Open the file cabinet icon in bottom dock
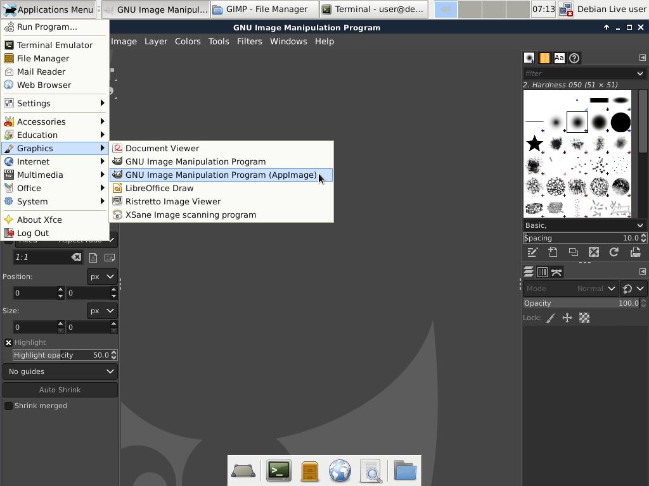Image resolution: width=649 pixels, height=486 pixels. click(309, 471)
